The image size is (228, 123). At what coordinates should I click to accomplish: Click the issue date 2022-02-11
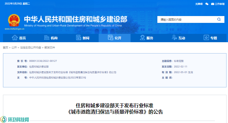point(180,67)
